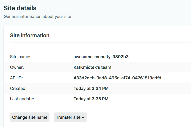Click the Site details page heading

pos(20,8)
